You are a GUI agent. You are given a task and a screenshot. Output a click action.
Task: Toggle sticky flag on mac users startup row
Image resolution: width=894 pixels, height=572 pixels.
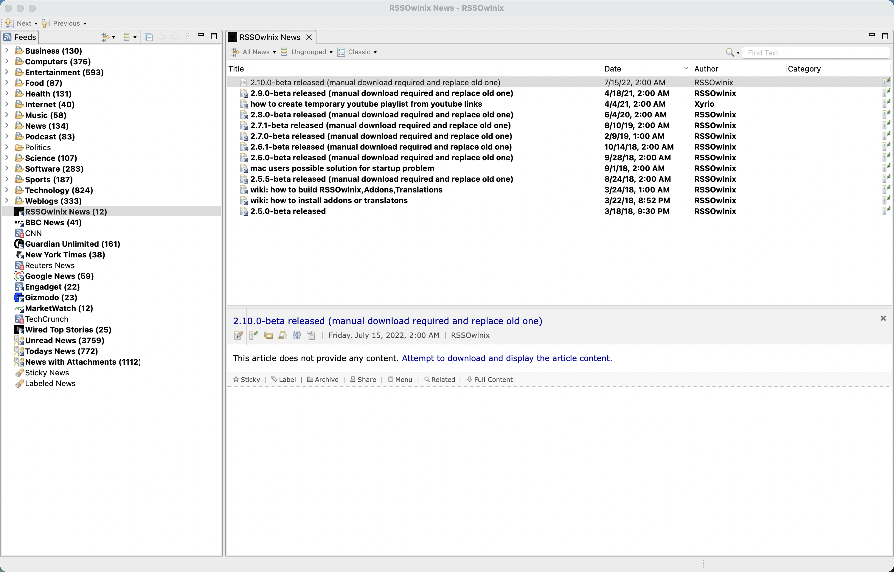[886, 168]
